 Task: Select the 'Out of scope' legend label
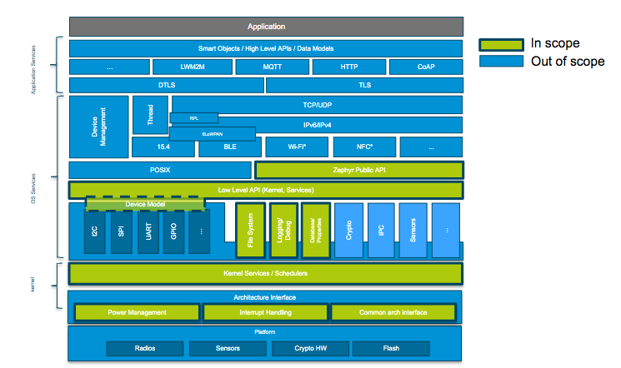pyautogui.click(x=568, y=62)
